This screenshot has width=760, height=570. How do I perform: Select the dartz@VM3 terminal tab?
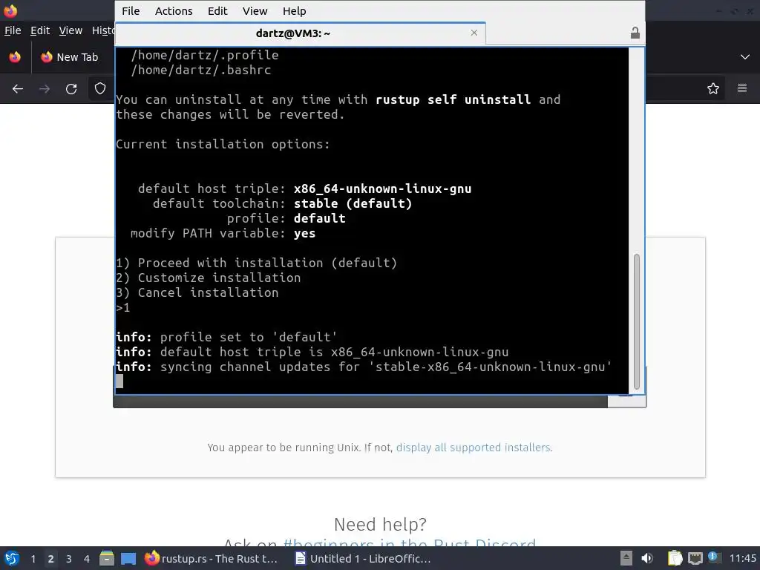(300, 33)
